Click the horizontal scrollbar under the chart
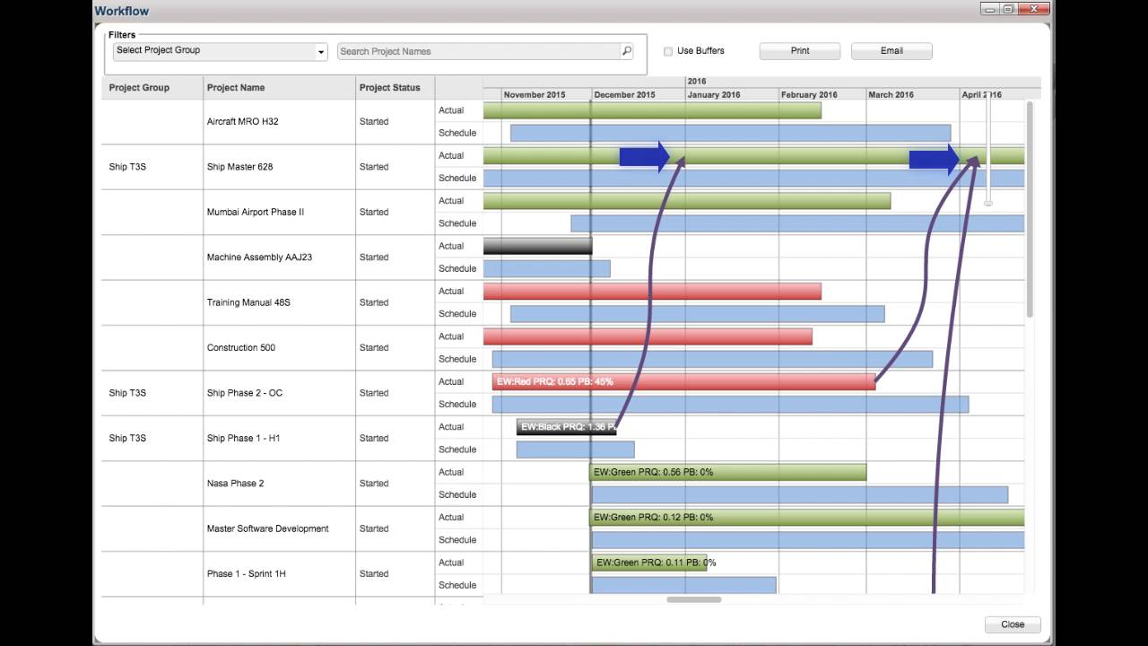Viewport: 1148px width, 646px height. pyautogui.click(x=694, y=599)
